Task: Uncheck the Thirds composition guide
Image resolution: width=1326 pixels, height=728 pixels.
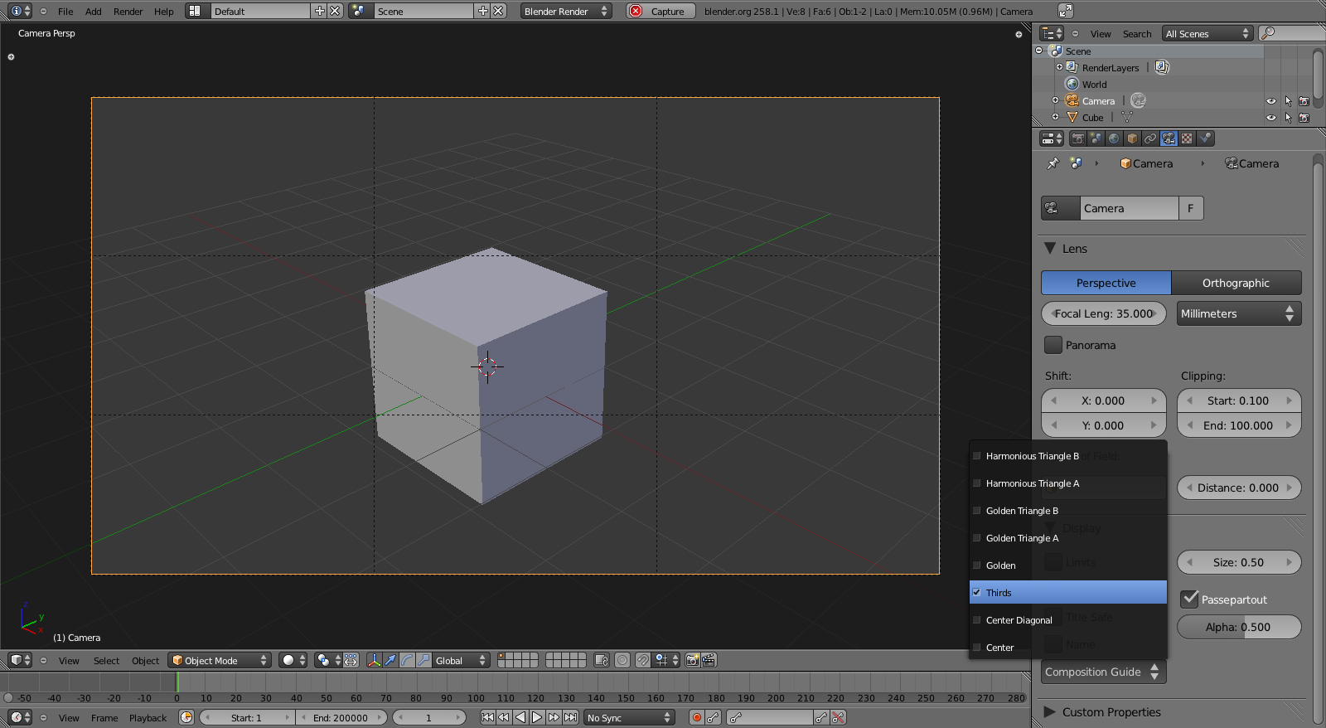Action: 1068,592
